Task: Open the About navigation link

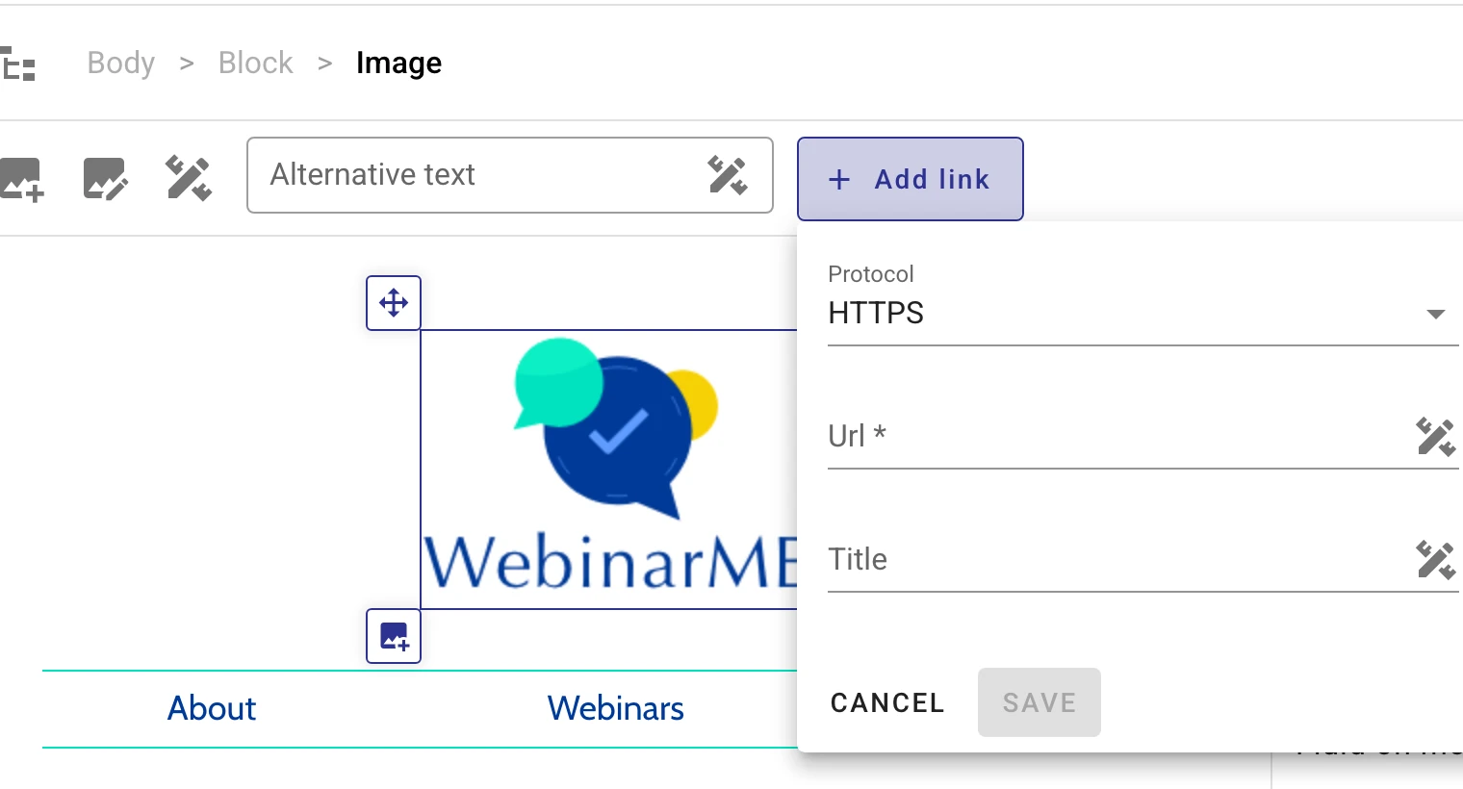Action: click(211, 708)
